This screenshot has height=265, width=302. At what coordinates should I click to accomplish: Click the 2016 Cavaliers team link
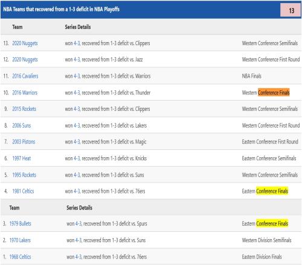(25, 76)
